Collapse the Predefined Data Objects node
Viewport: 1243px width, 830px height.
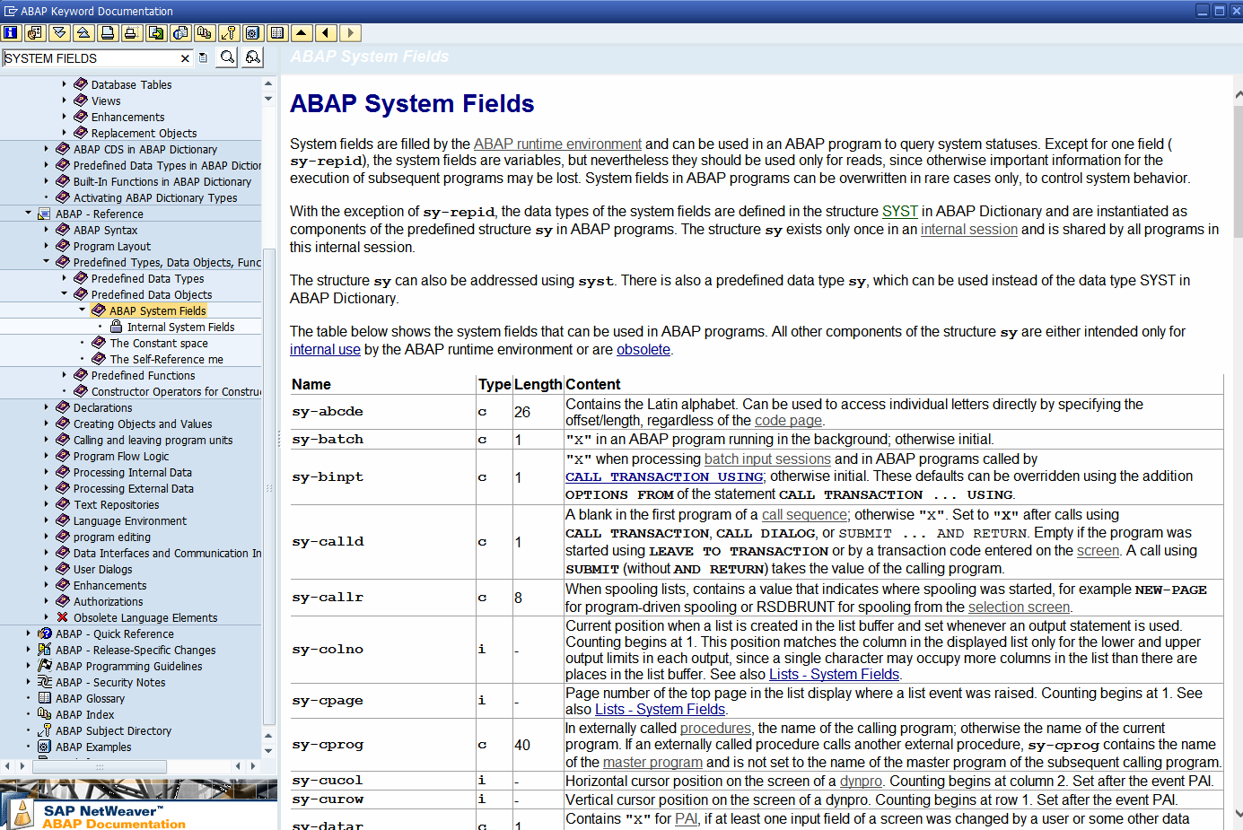(x=64, y=294)
